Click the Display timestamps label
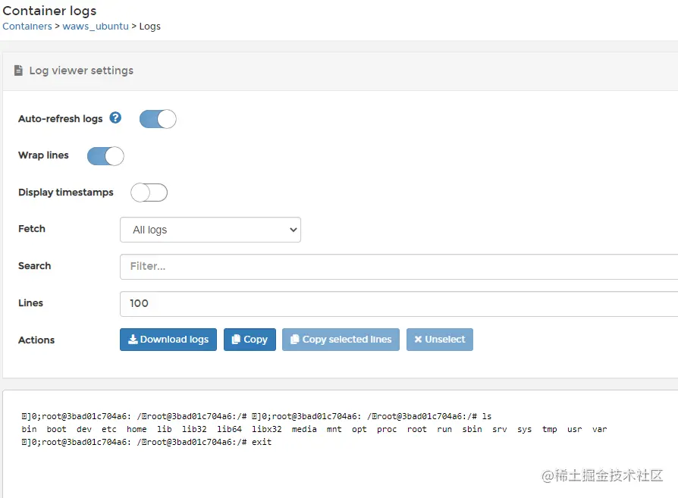 click(x=66, y=193)
